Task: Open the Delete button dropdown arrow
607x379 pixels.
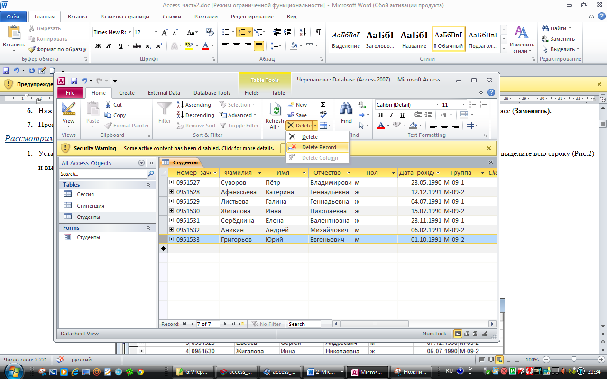Action: (315, 126)
